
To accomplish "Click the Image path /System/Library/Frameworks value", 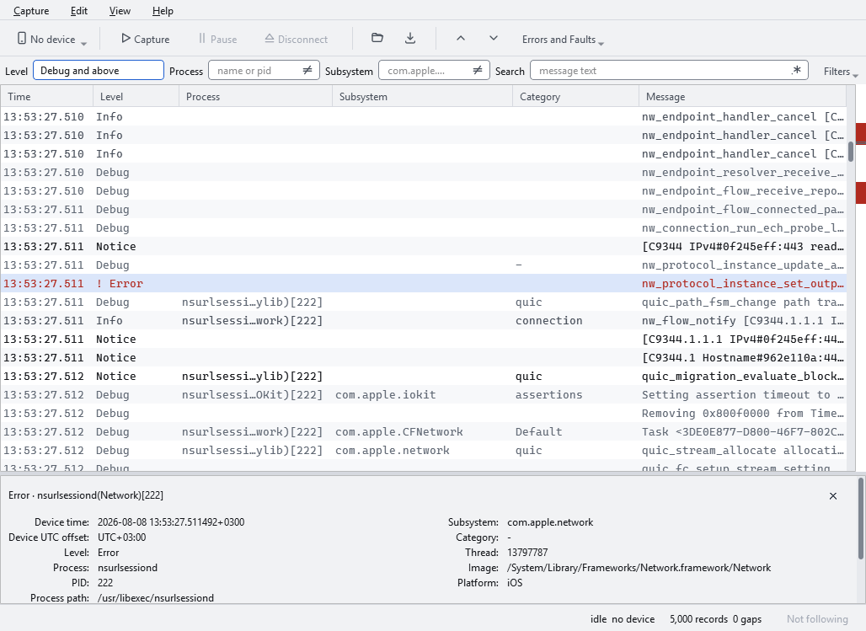I will (639, 568).
